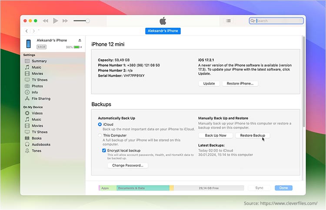The height and width of the screenshot is (210, 326).
Task: Select the iCloud backup radio button
Action: [x=100, y=124]
